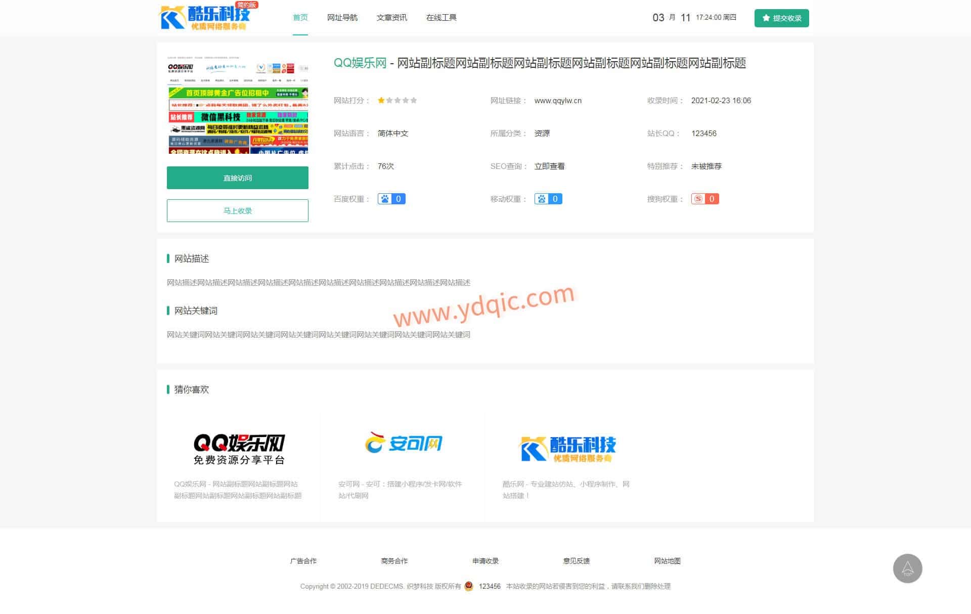Click the header date and time display
Screen dimensions: 971x614
[694, 18]
